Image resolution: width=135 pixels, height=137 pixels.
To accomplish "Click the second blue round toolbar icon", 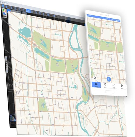I will tap(6, 7).
